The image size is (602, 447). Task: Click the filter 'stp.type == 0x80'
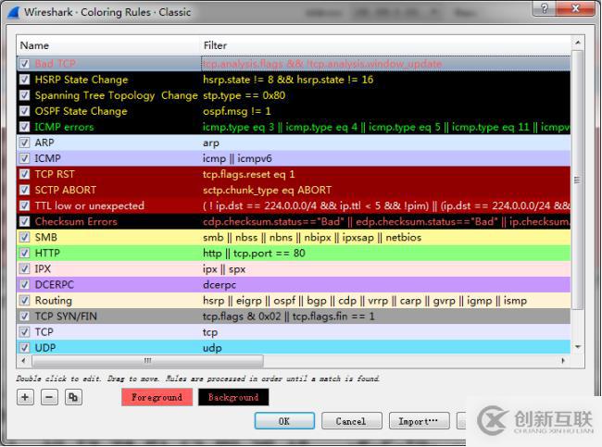tap(244, 95)
